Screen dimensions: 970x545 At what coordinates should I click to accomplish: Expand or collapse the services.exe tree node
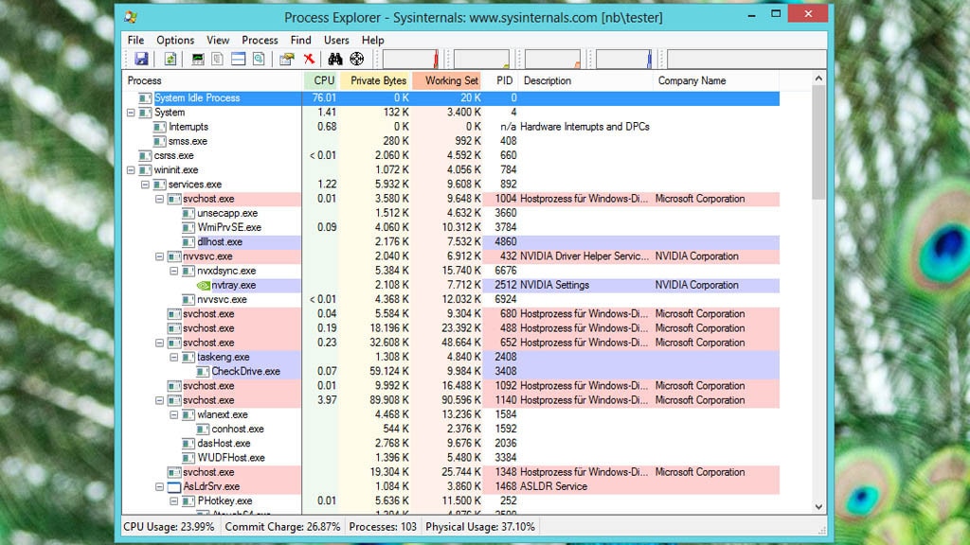[x=147, y=185]
